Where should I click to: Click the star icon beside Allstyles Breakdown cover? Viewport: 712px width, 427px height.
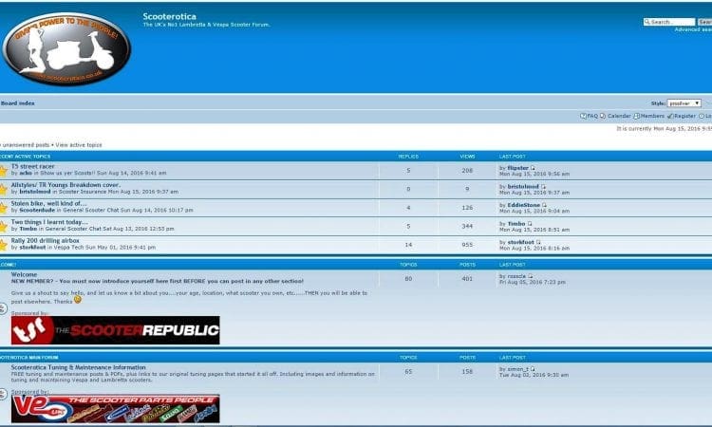4,190
